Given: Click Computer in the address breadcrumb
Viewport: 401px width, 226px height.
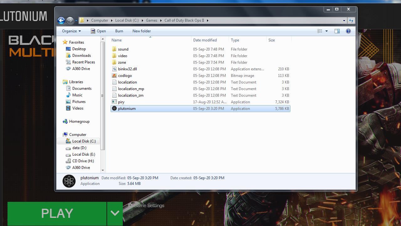Looking at the screenshot, I should point(100,20).
